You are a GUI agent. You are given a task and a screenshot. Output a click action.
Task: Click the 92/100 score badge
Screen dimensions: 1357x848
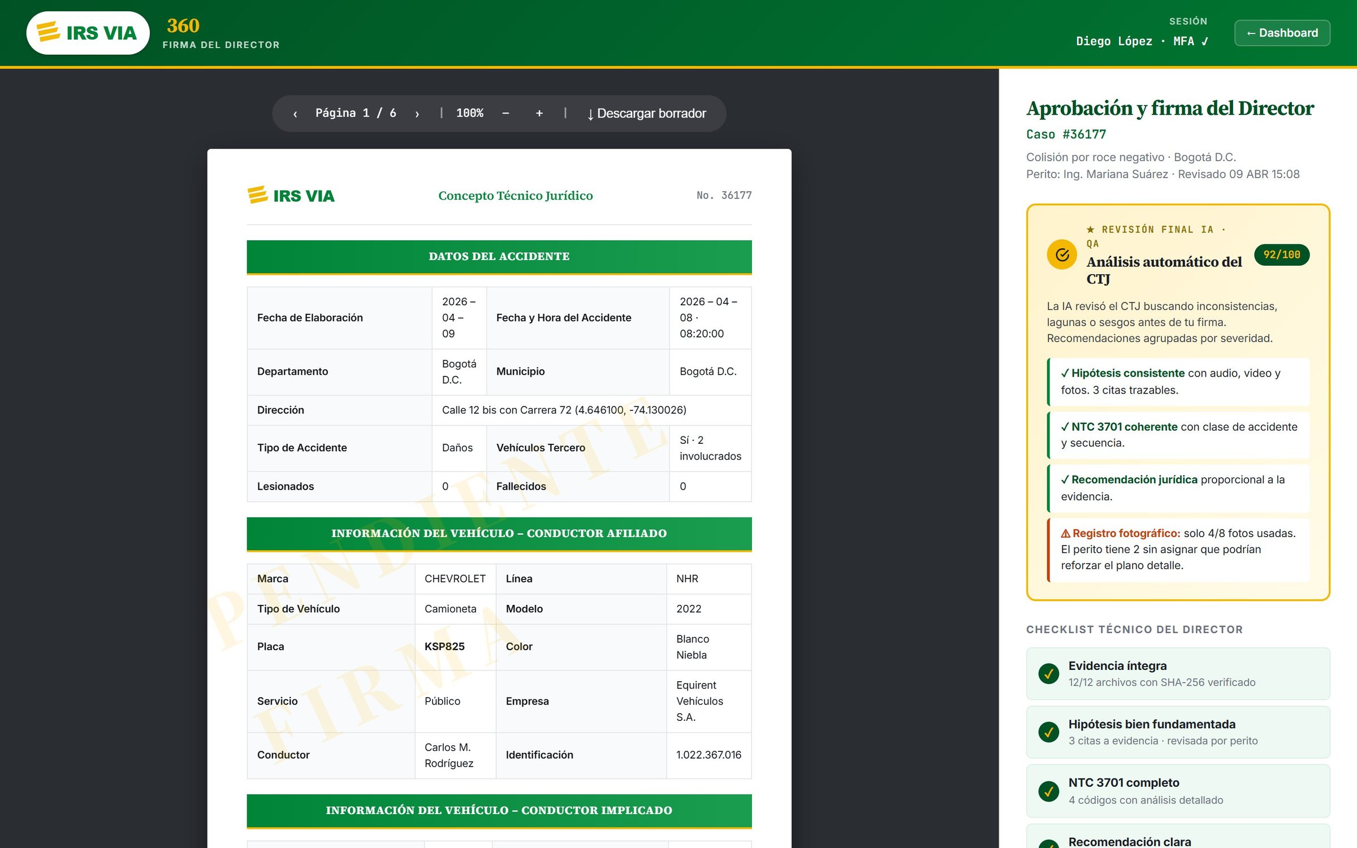point(1282,254)
